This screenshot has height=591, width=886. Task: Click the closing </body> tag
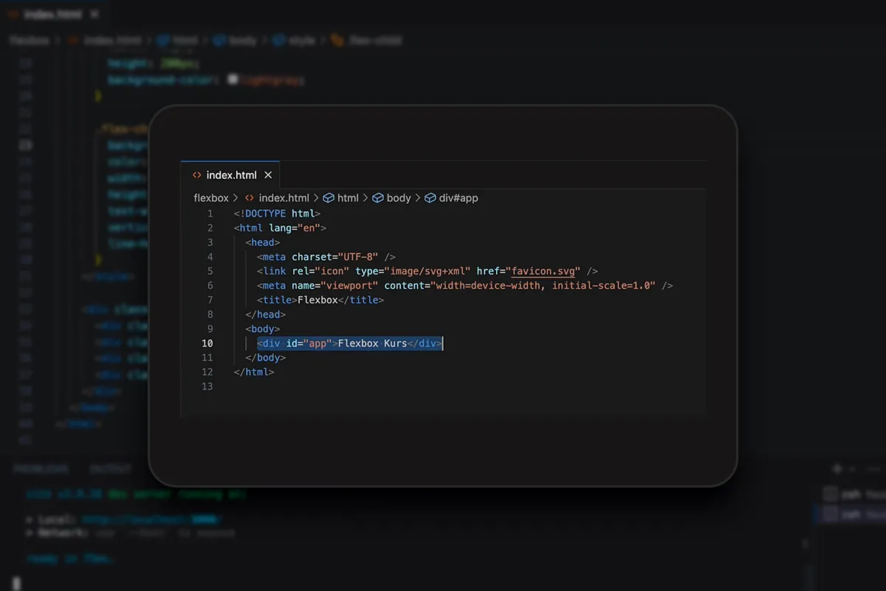(266, 358)
